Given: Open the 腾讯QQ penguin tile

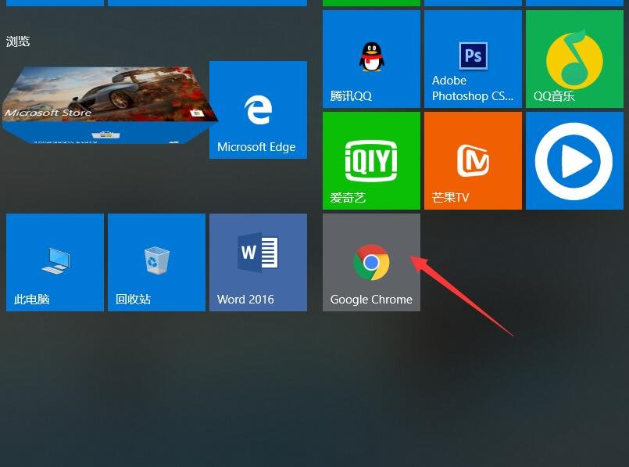Looking at the screenshot, I should click(x=371, y=59).
